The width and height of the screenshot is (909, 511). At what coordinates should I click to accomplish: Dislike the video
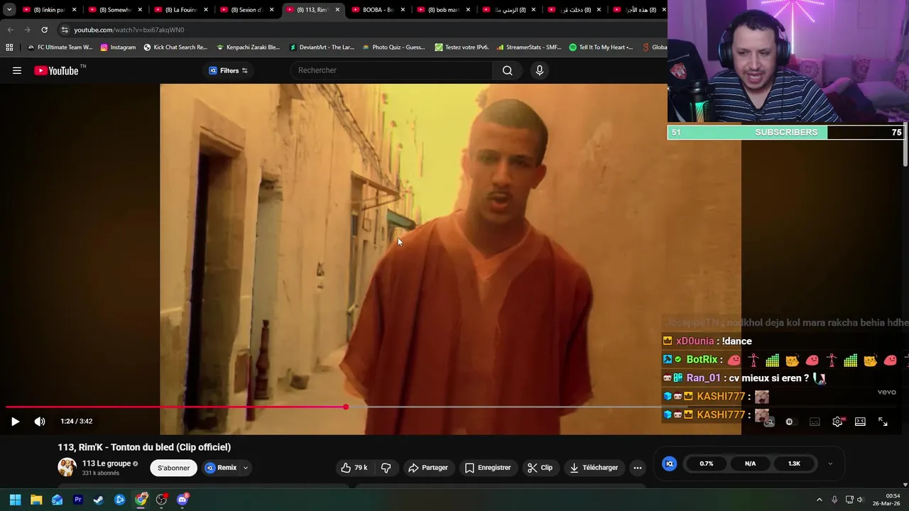386,468
